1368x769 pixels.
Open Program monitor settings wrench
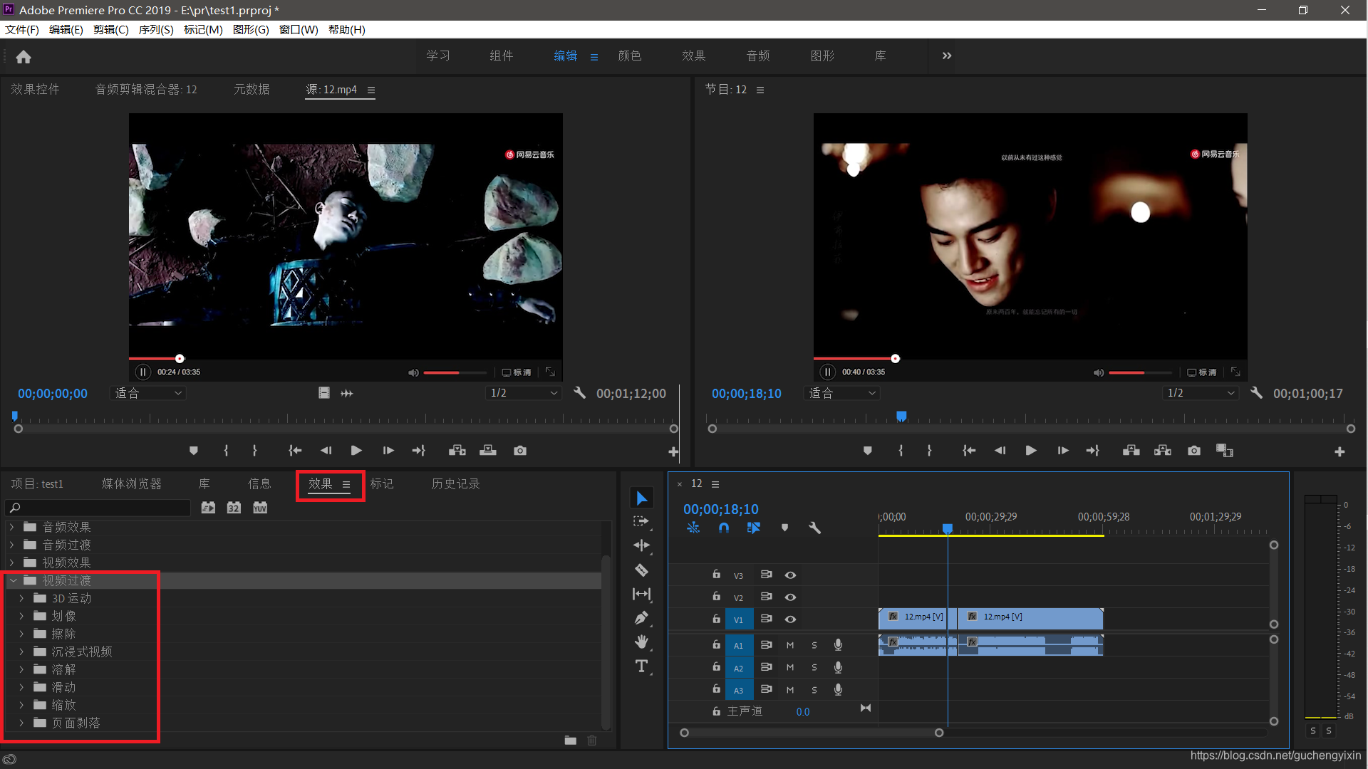1256,393
